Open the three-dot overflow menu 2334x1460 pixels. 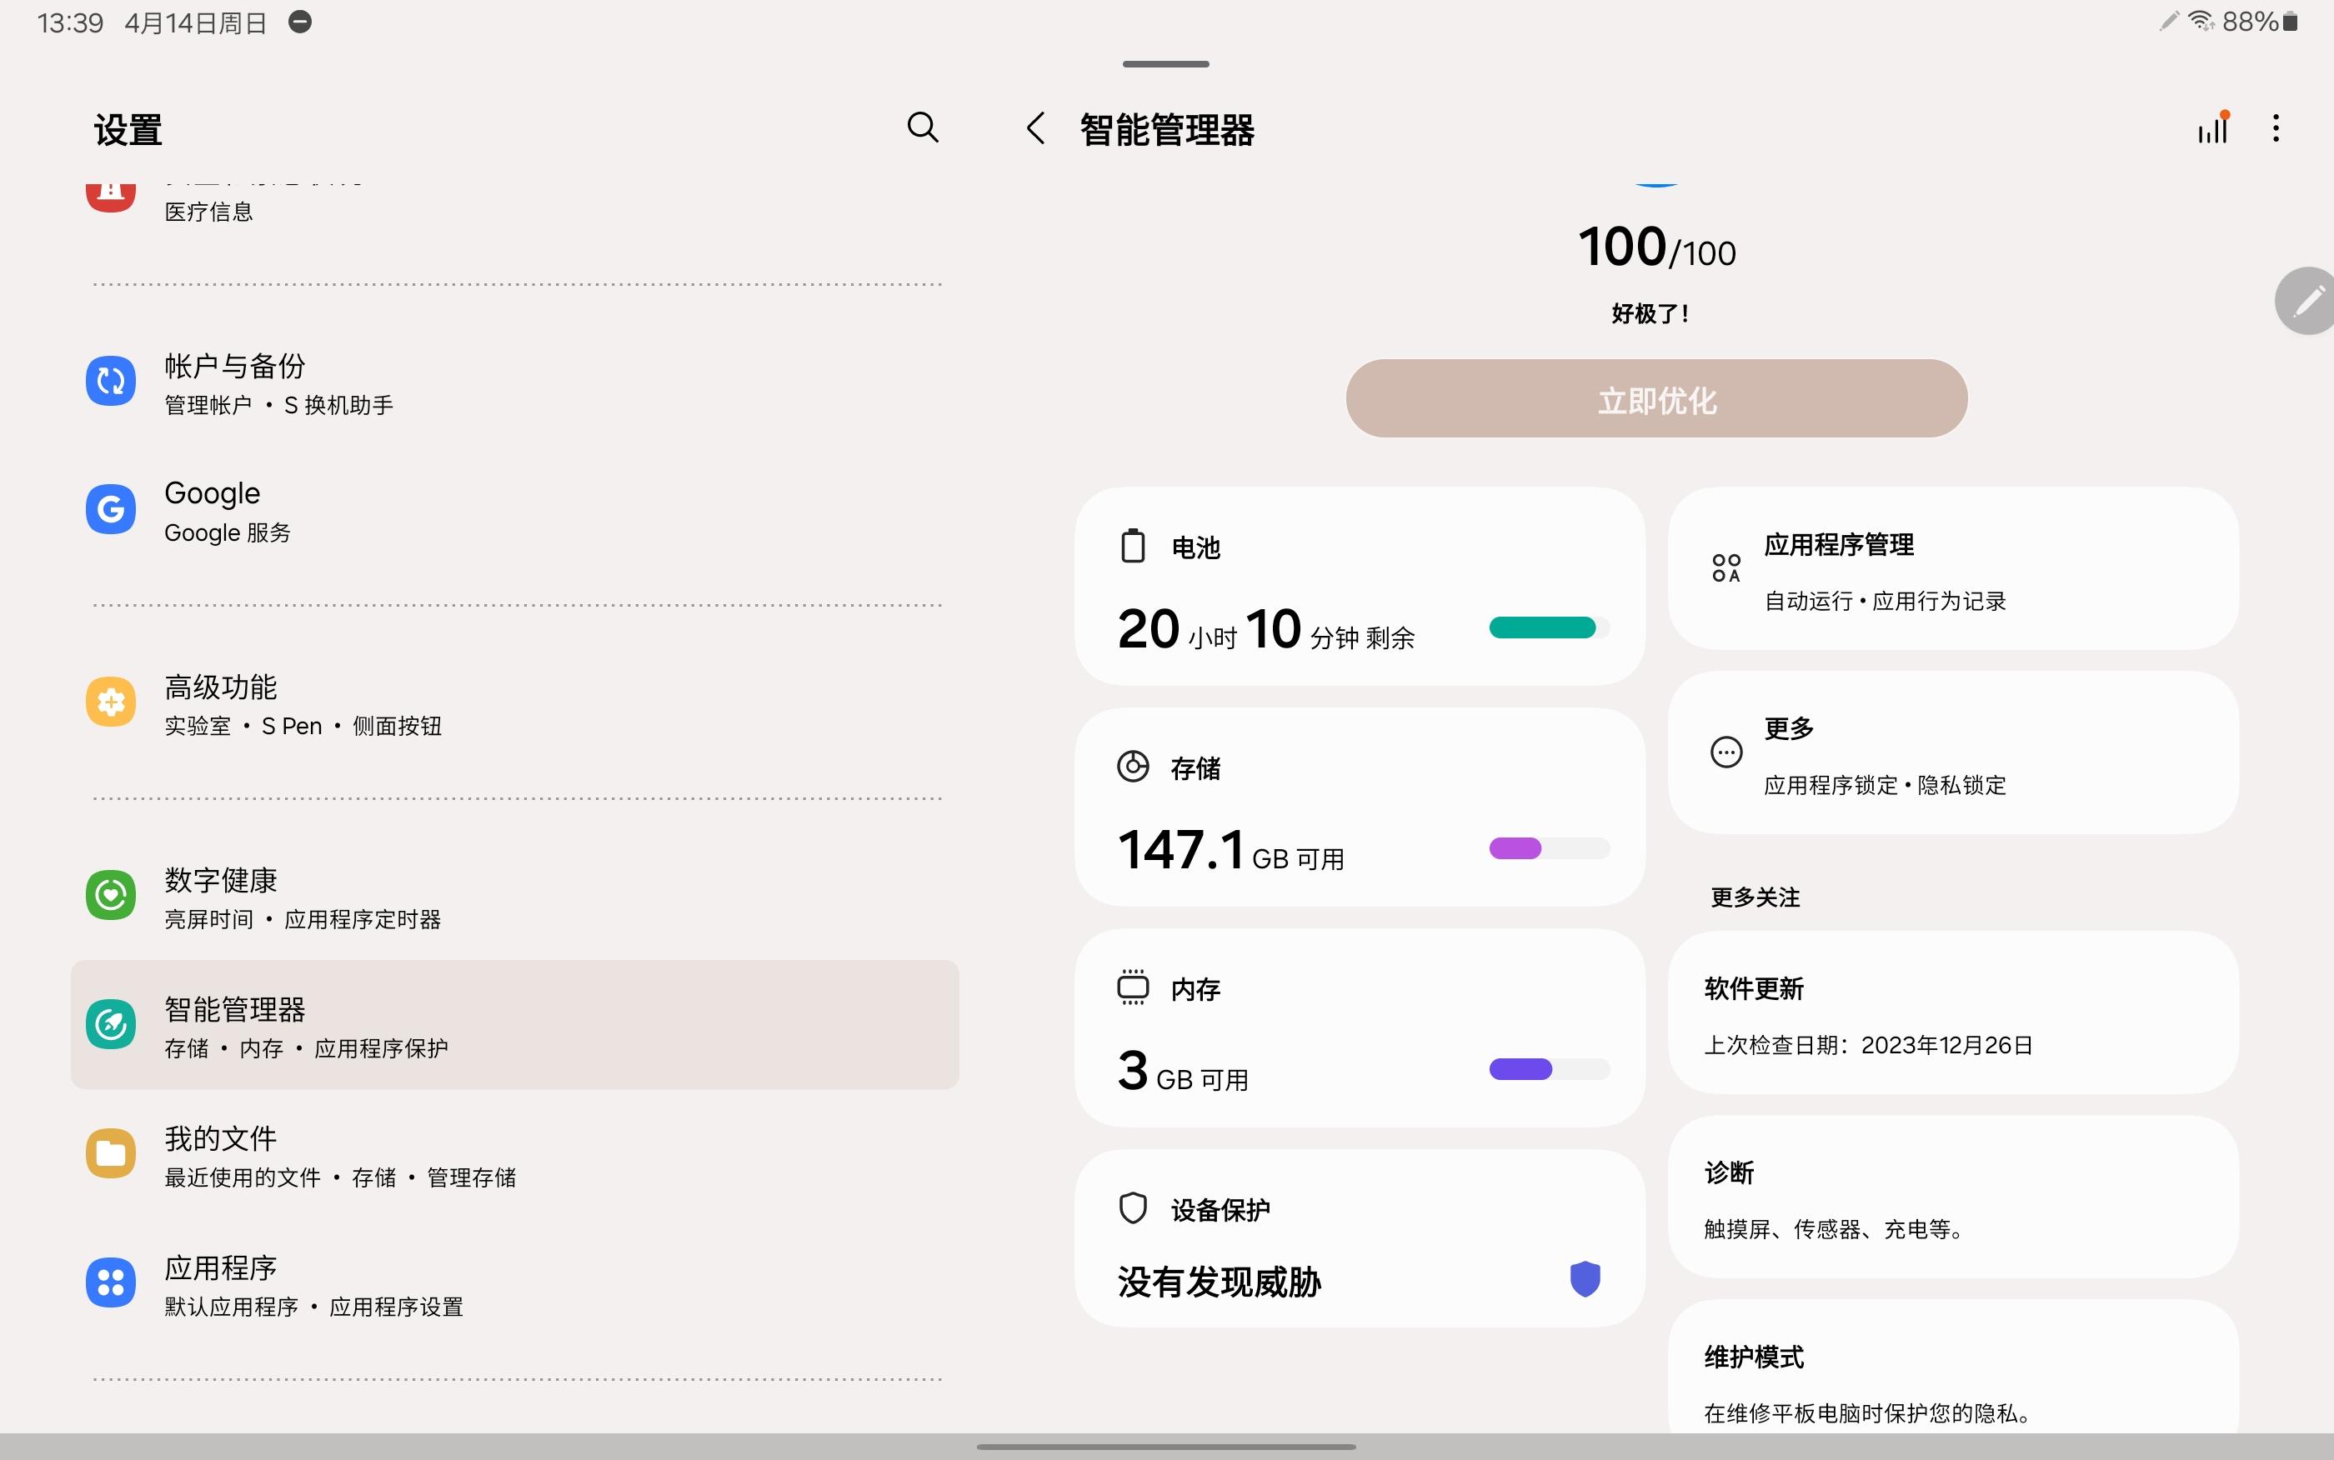[x=2276, y=128]
